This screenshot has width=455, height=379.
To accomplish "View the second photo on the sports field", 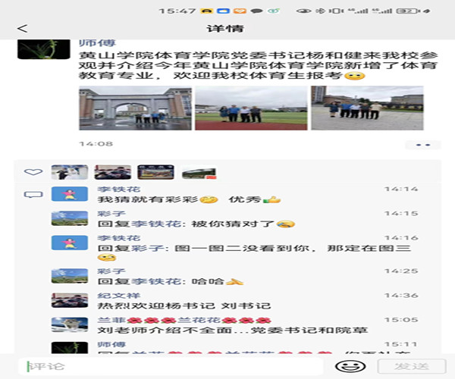I will click(x=251, y=108).
